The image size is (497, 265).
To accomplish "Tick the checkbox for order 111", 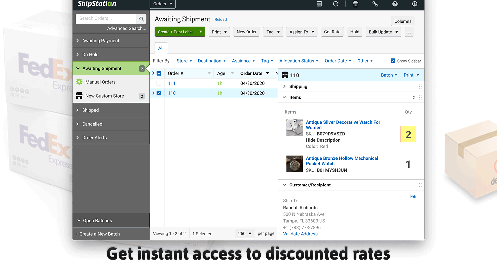I will 159,83.
